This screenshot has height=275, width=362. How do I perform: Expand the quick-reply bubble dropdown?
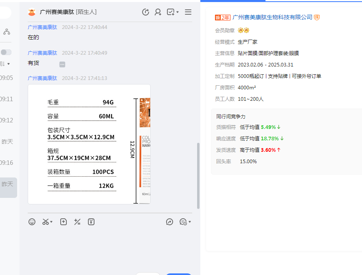coord(190,222)
